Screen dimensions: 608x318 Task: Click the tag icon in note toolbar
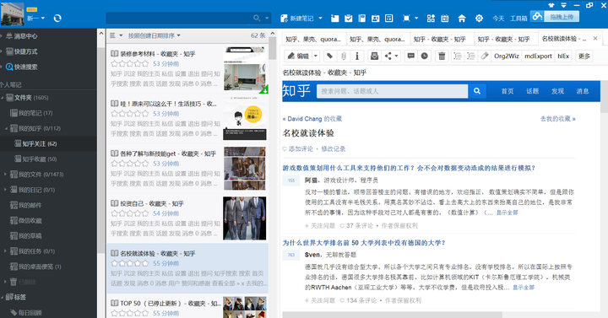(x=329, y=57)
